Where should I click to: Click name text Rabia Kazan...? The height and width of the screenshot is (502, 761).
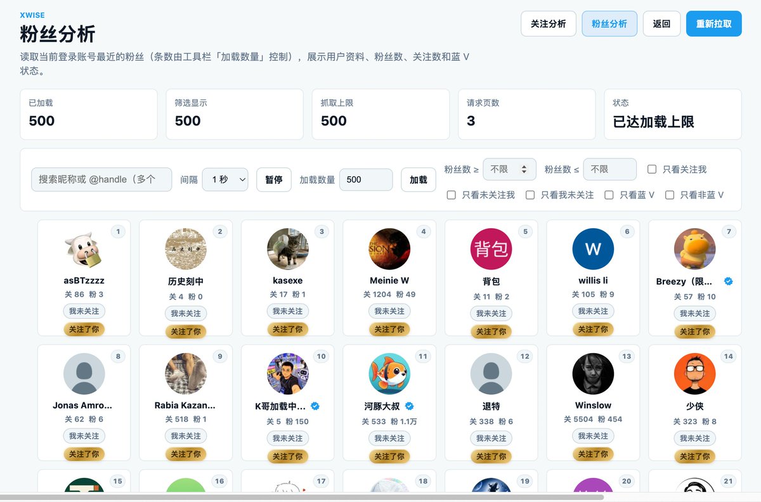[185, 405]
